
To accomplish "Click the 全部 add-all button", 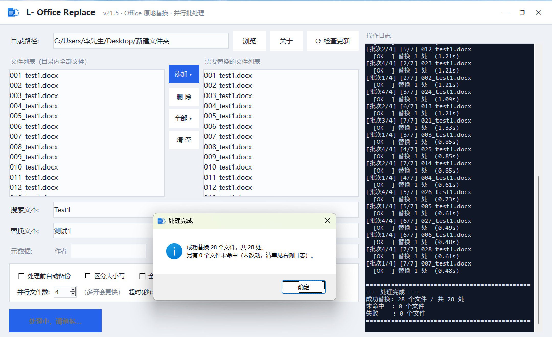I will pyautogui.click(x=184, y=118).
